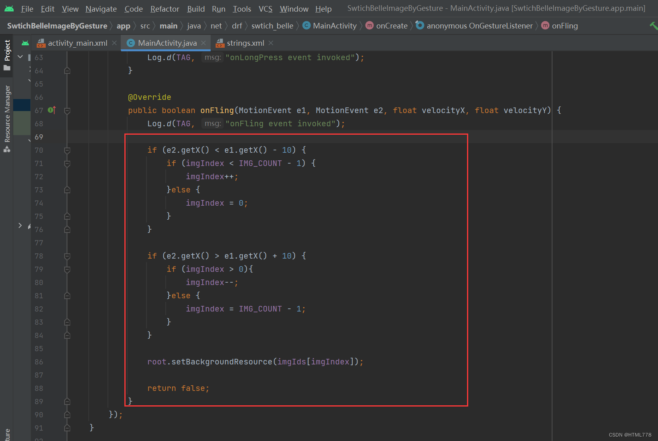Open the View menu
Viewport: 658px width, 441px height.
(70, 9)
